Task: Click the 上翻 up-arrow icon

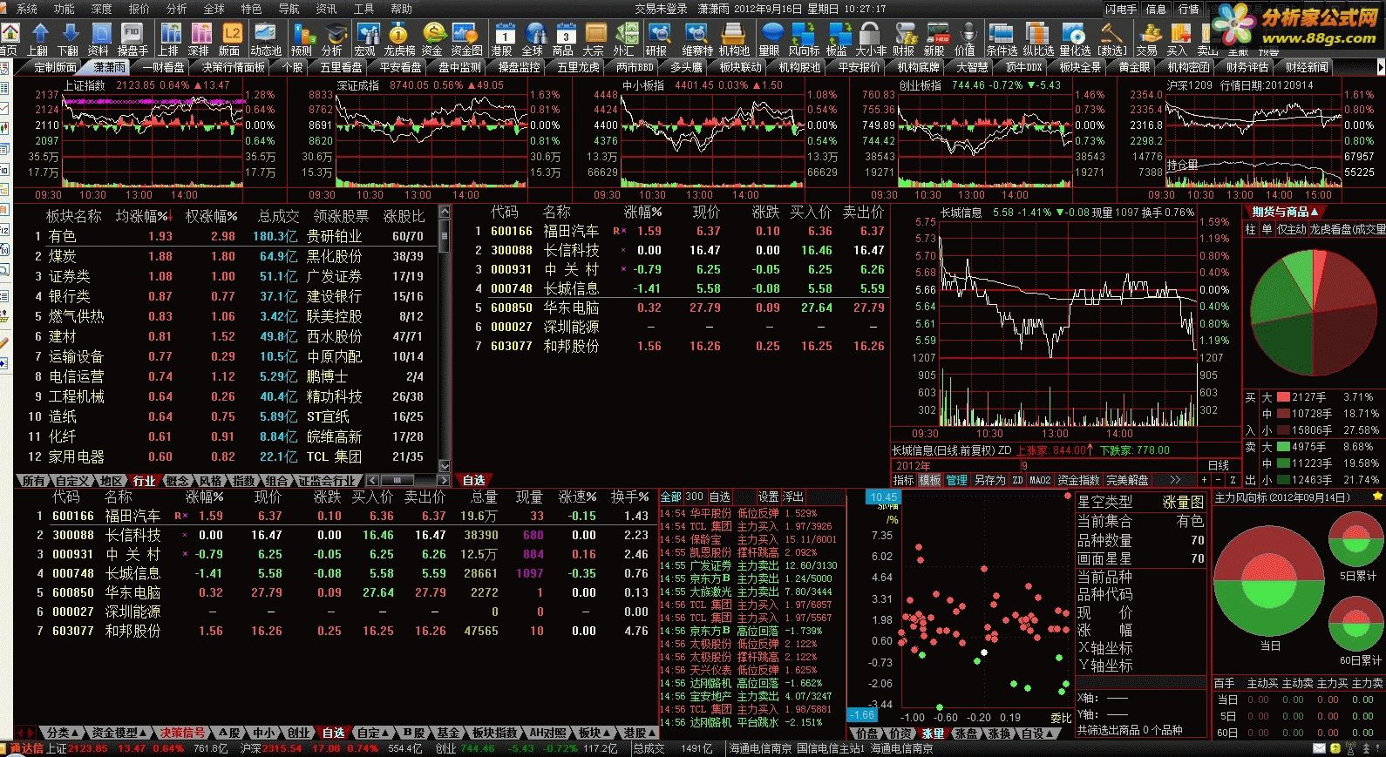Action: pos(38,39)
